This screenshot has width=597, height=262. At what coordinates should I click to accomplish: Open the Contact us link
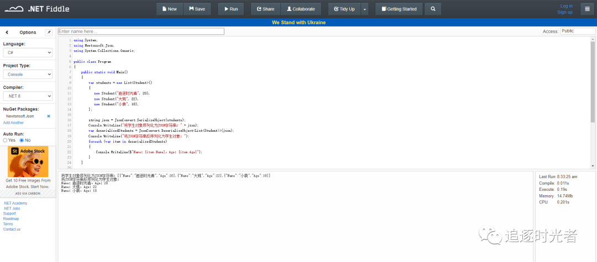point(12,229)
